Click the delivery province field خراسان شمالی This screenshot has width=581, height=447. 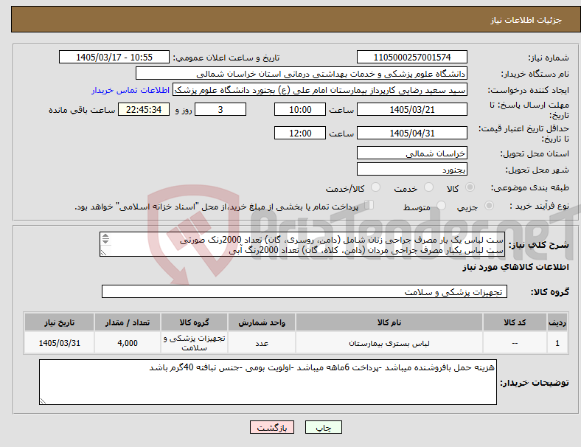point(411,153)
